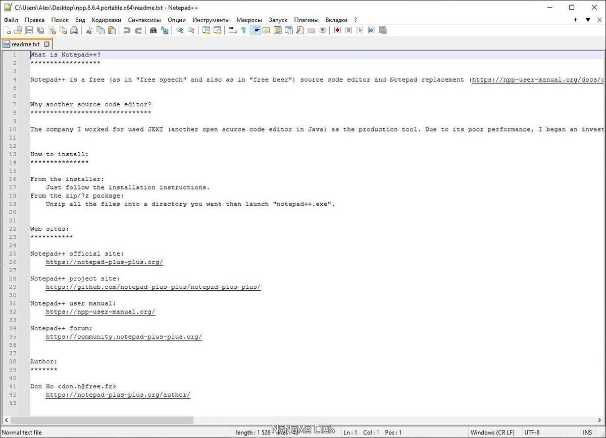The width and height of the screenshot is (606, 438).
Task: Close the readme.txt tab
Action: pyautogui.click(x=46, y=44)
